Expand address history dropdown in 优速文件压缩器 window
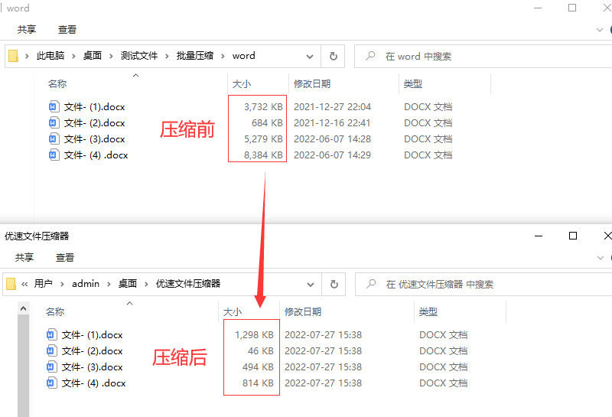Image resolution: width=612 pixels, height=417 pixels. pyautogui.click(x=311, y=284)
